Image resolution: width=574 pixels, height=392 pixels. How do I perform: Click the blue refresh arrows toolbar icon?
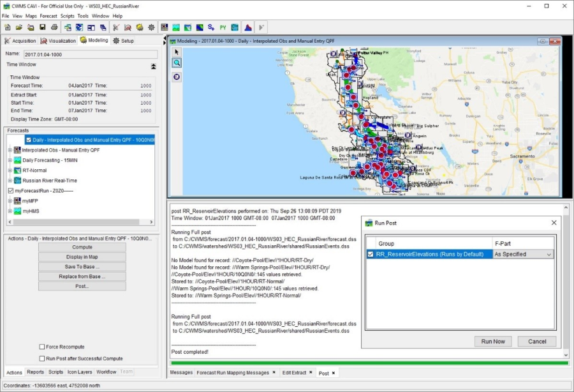click(x=80, y=27)
